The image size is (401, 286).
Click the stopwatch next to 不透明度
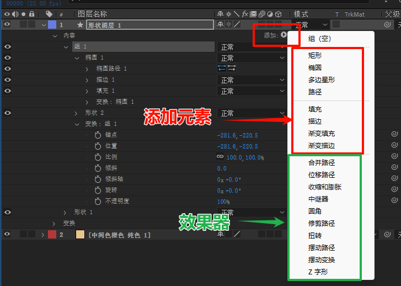pyautogui.click(x=98, y=202)
